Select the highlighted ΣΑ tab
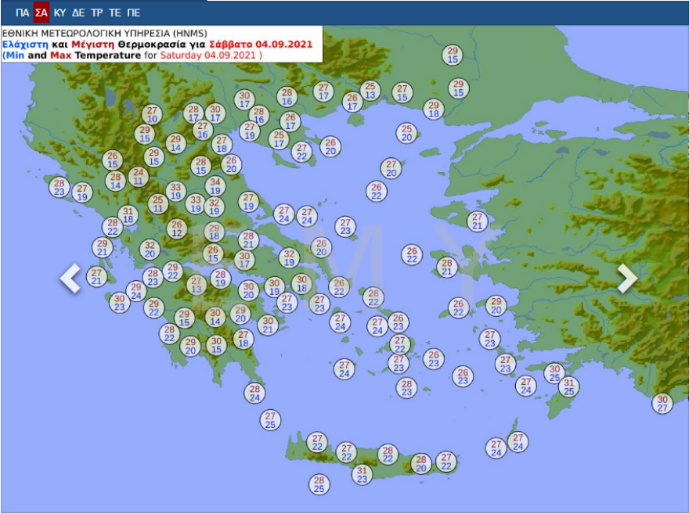This screenshot has height=514, width=689. point(41,13)
